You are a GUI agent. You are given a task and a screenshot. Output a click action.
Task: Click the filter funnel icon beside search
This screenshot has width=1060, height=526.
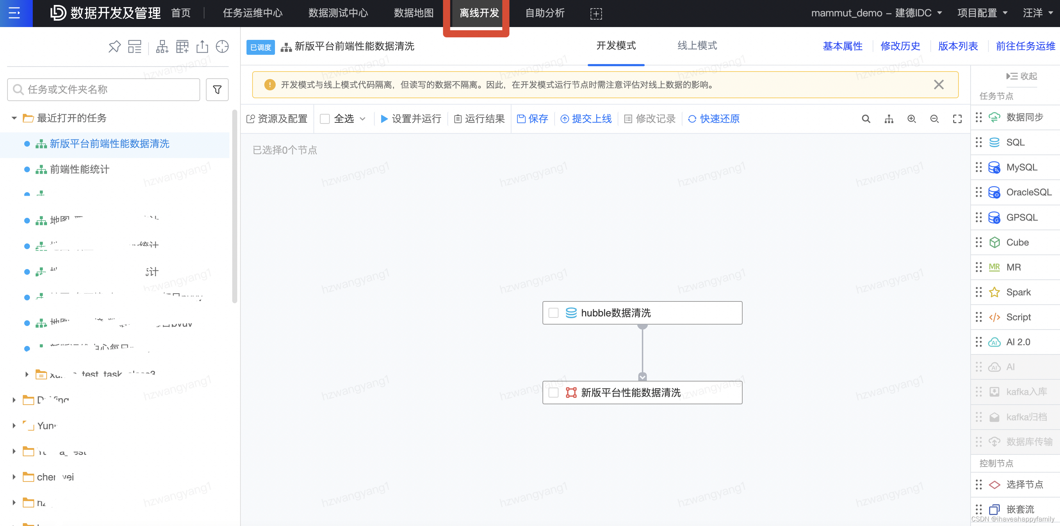pos(217,89)
